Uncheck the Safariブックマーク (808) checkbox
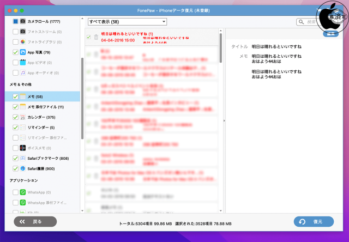This screenshot has height=242, width=349. 15,158
